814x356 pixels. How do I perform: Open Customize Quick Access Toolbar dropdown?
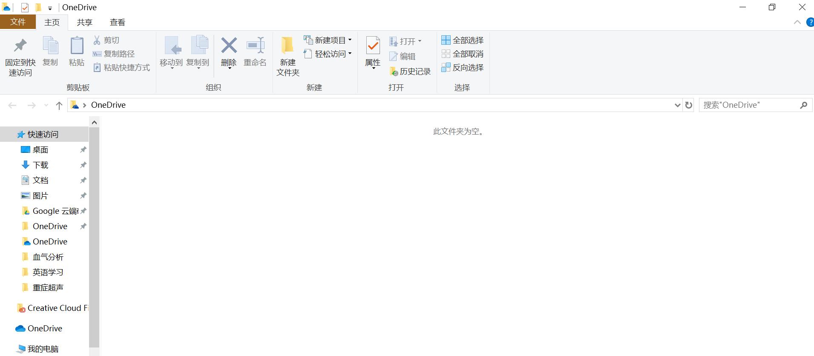[50, 8]
